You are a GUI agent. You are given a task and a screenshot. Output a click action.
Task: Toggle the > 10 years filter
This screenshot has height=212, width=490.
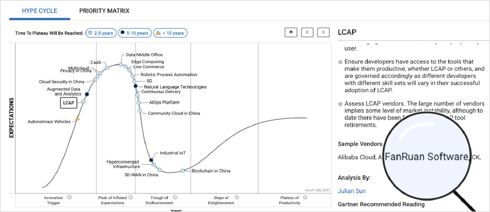[170, 33]
